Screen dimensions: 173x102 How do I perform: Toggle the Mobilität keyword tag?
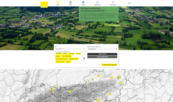(58, 56)
